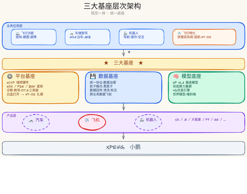
Task: Click the word XPENG in the bottom box
Action: tap(115, 147)
